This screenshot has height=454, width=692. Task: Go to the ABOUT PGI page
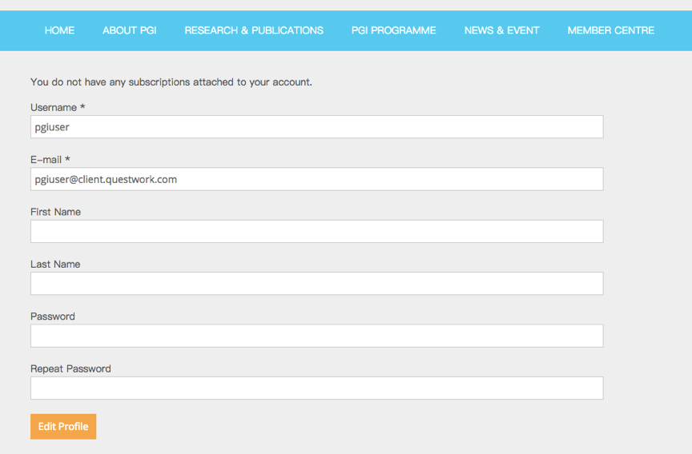[x=129, y=30]
